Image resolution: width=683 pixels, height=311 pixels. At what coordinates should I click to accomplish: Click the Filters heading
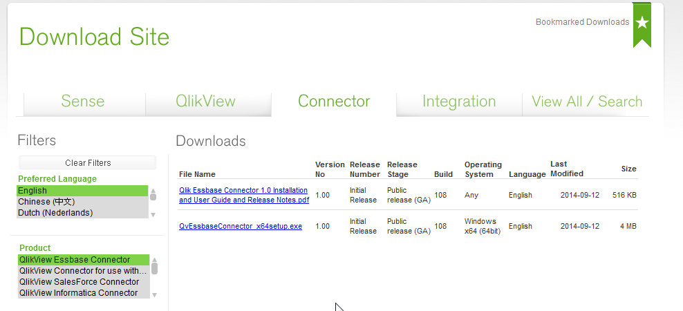click(x=37, y=140)
